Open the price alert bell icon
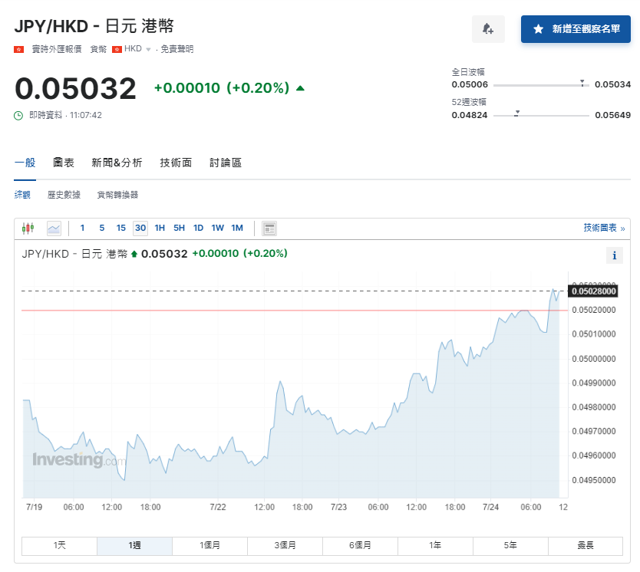Screen dimensions: 640x572 (490, 28)
